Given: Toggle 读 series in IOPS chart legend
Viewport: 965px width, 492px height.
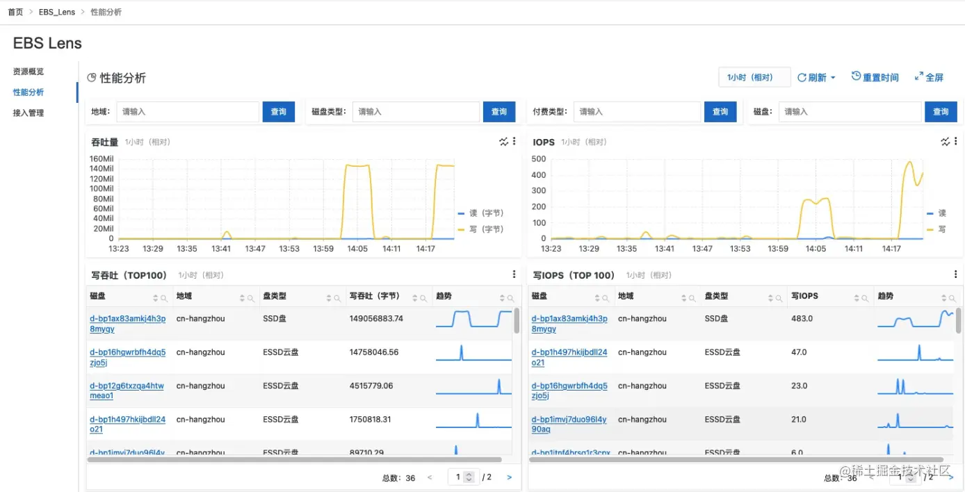Looking at the screenshot, I should click(x=936, y=213).
